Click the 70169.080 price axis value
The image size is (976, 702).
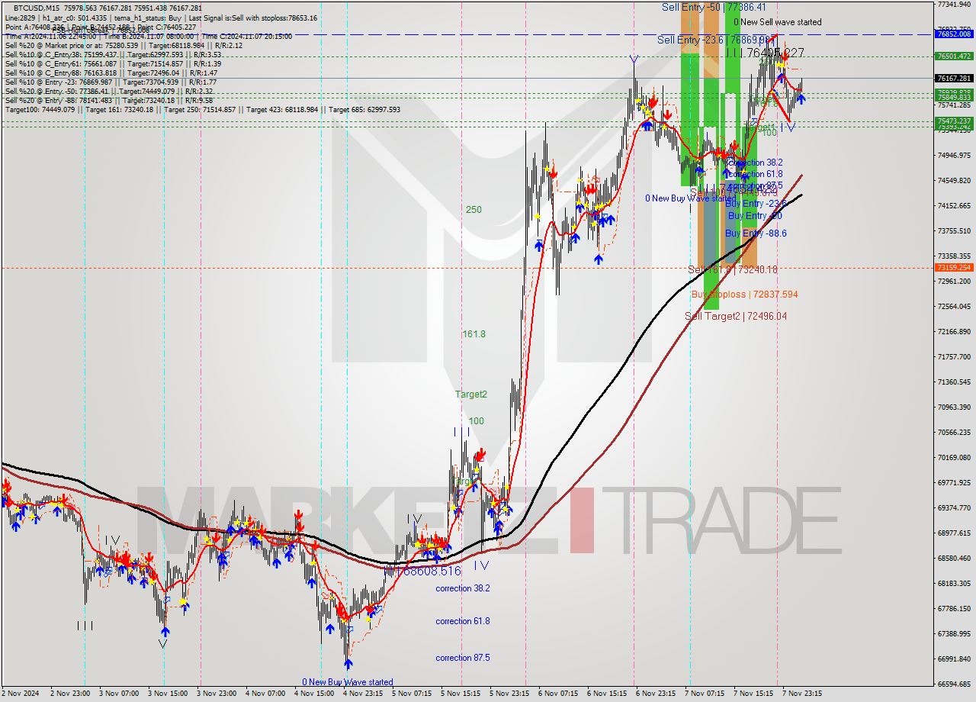pyautogui.click(x=954, y=458)
